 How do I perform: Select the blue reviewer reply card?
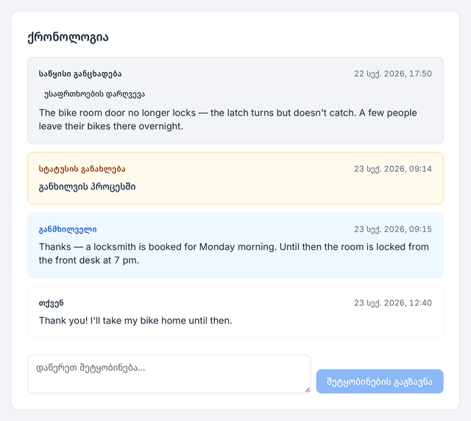(x=235, y=246)
